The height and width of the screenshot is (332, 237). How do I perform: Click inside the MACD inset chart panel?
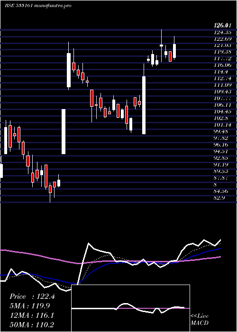(x=130, y=308)
